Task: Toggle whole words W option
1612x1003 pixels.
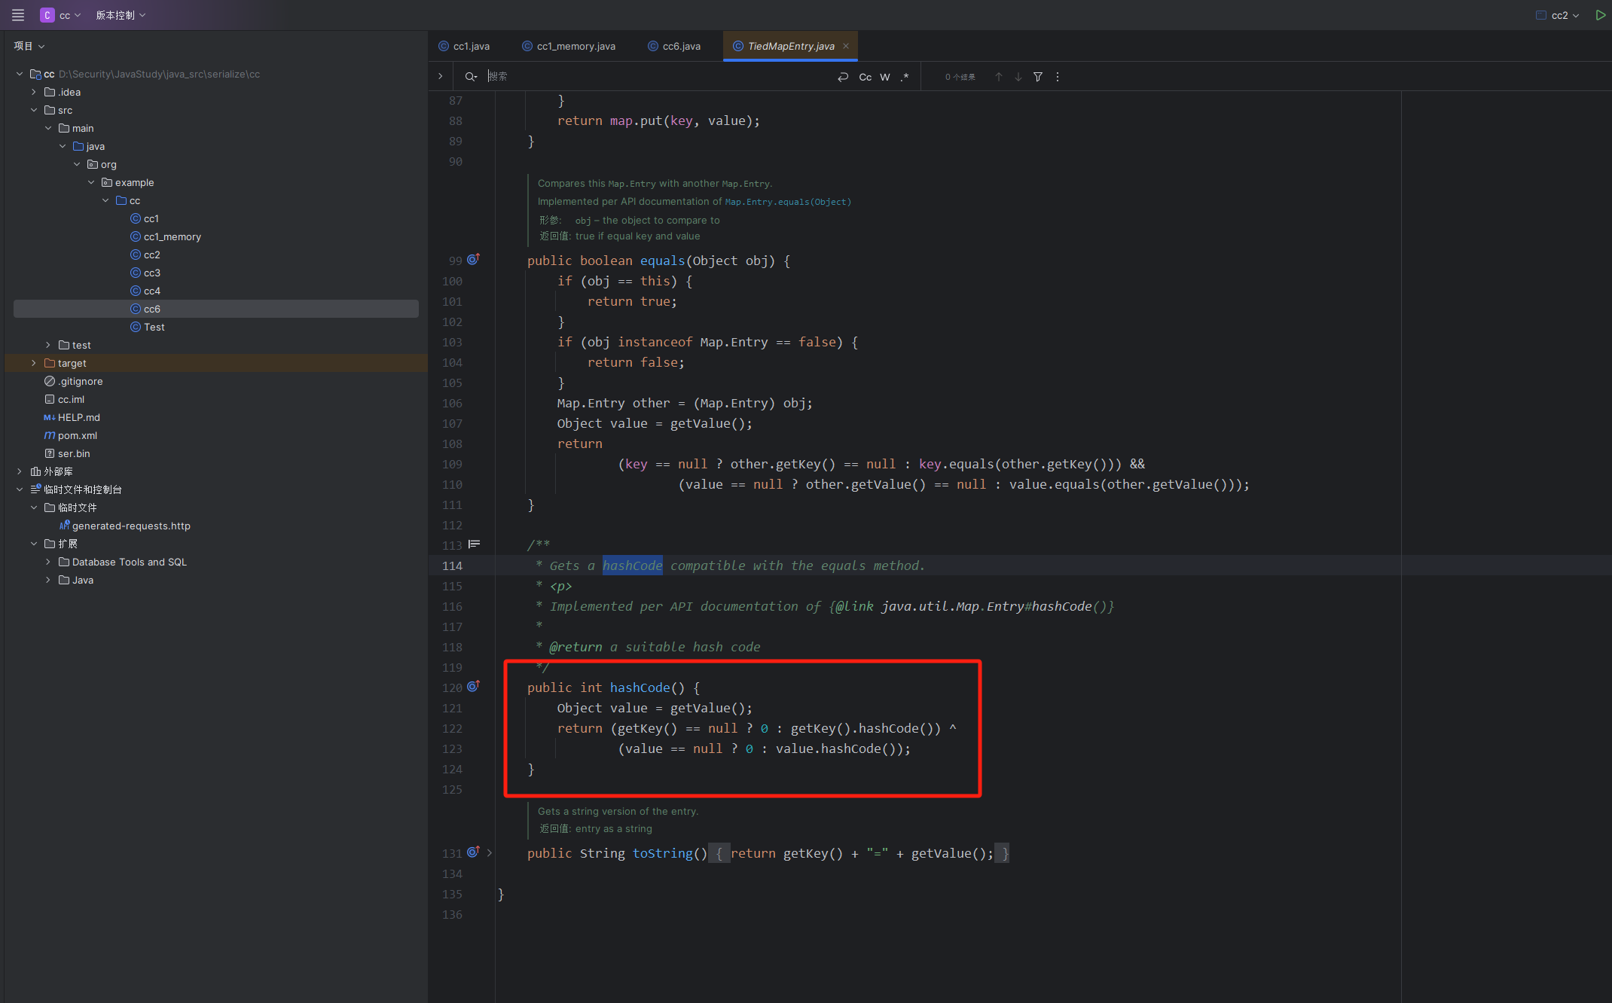Action: click(885, 77)
